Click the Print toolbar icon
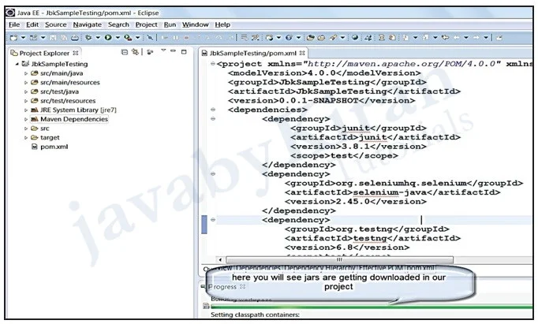The height and width of the screenshot is (324, 538). pos(75,38)
